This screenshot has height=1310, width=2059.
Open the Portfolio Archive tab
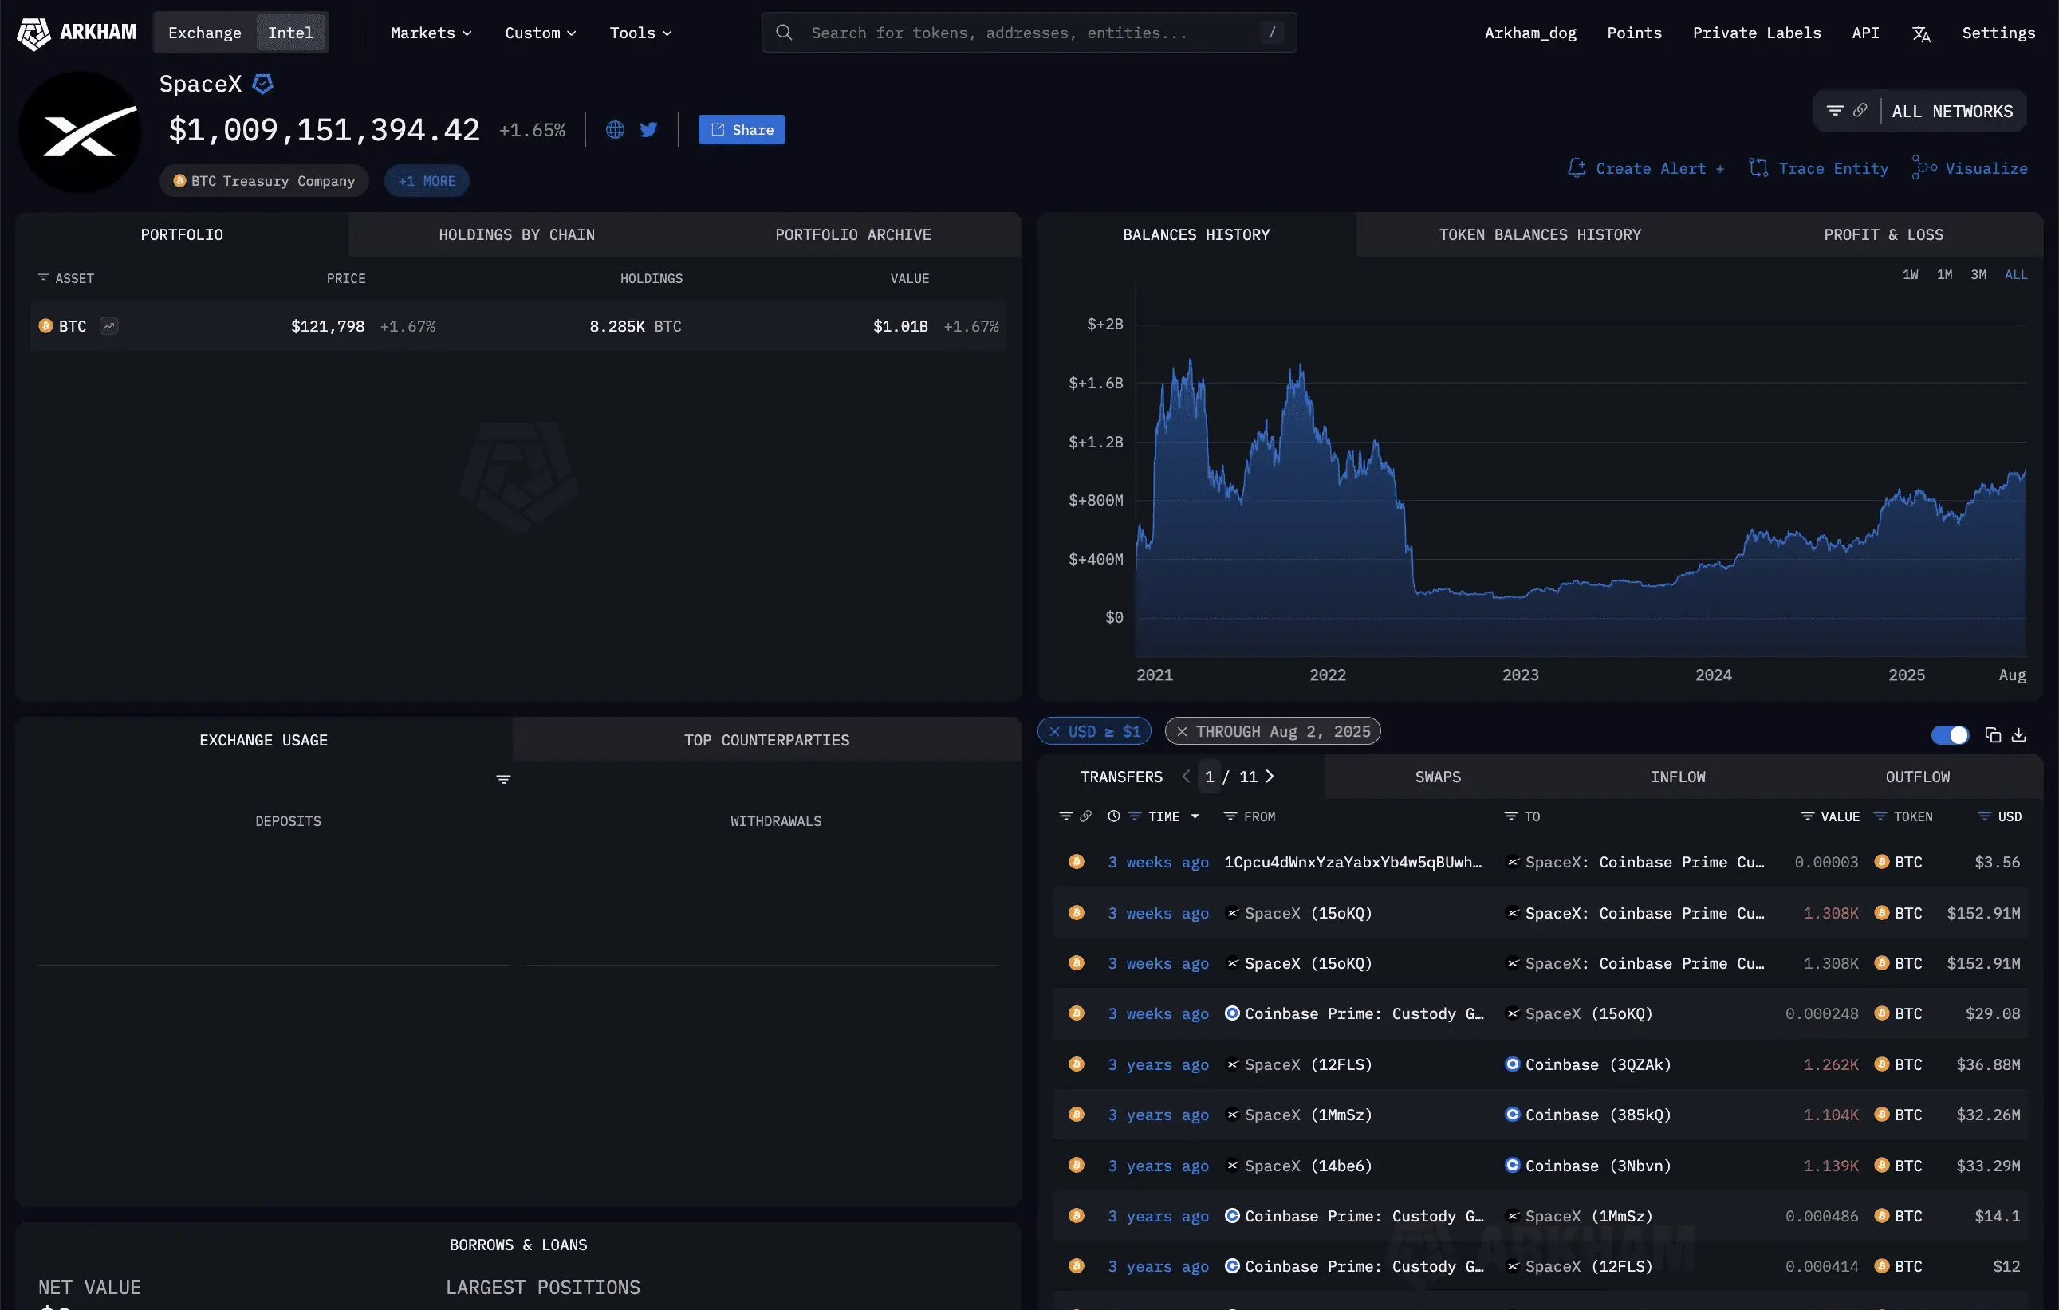click(852, 234)
